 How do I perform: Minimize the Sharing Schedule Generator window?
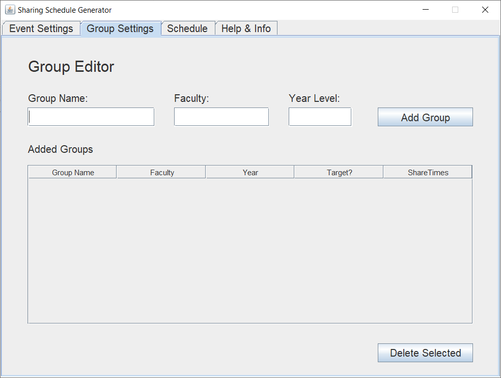click(x=426, y=10)
